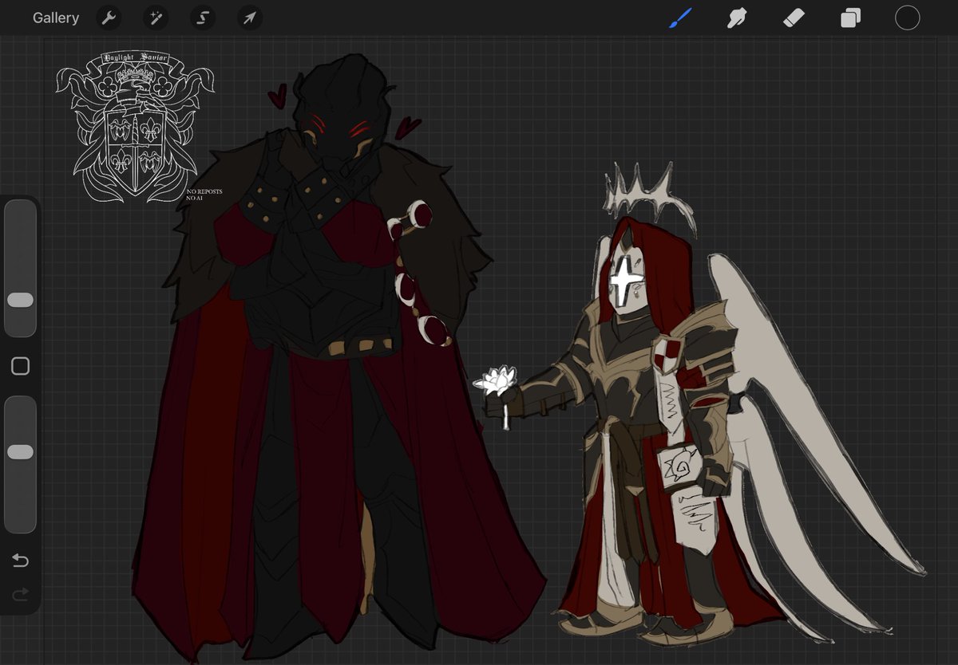The height and width of the screenshot is (665, 958).
Task: Activate the Selection tool
Action: click(203, 18)
